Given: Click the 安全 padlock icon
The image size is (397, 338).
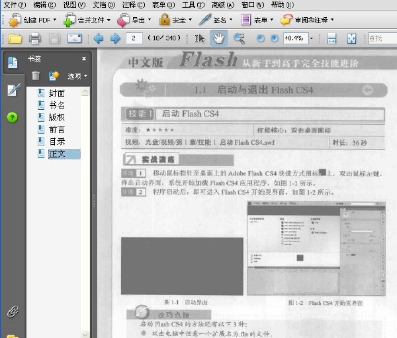Looking at the screenshot, I should pos(164,19).
